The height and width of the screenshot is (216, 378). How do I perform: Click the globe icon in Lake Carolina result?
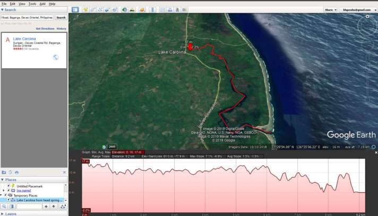(56, 57)
